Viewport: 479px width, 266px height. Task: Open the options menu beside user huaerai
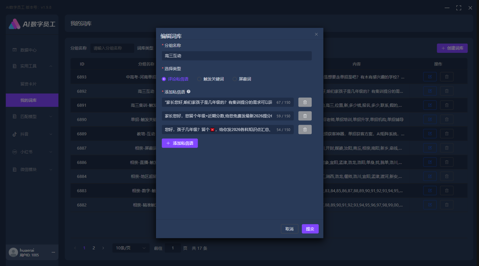(x=53, y=252)
